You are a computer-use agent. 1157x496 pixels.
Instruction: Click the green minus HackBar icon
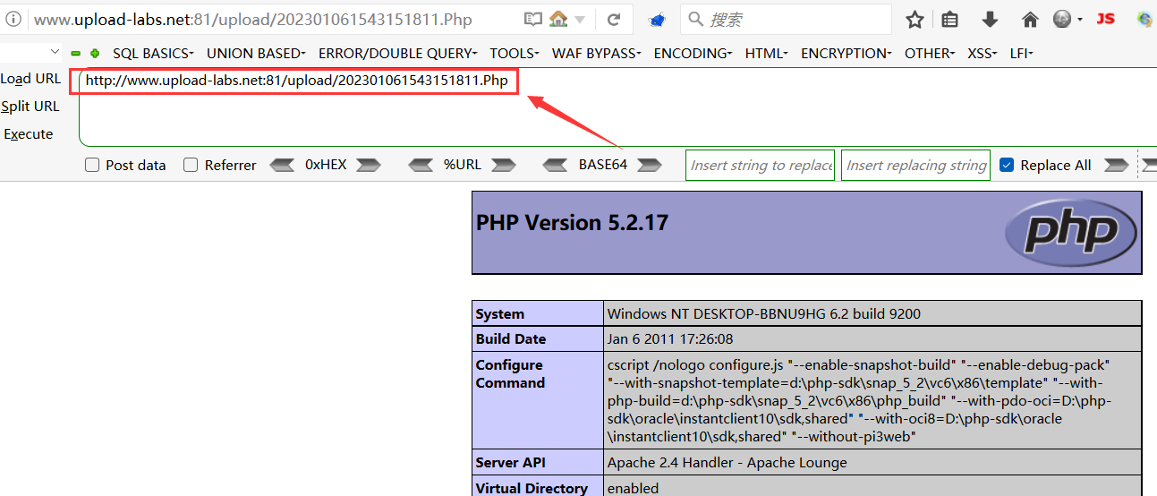coord(76,54)
